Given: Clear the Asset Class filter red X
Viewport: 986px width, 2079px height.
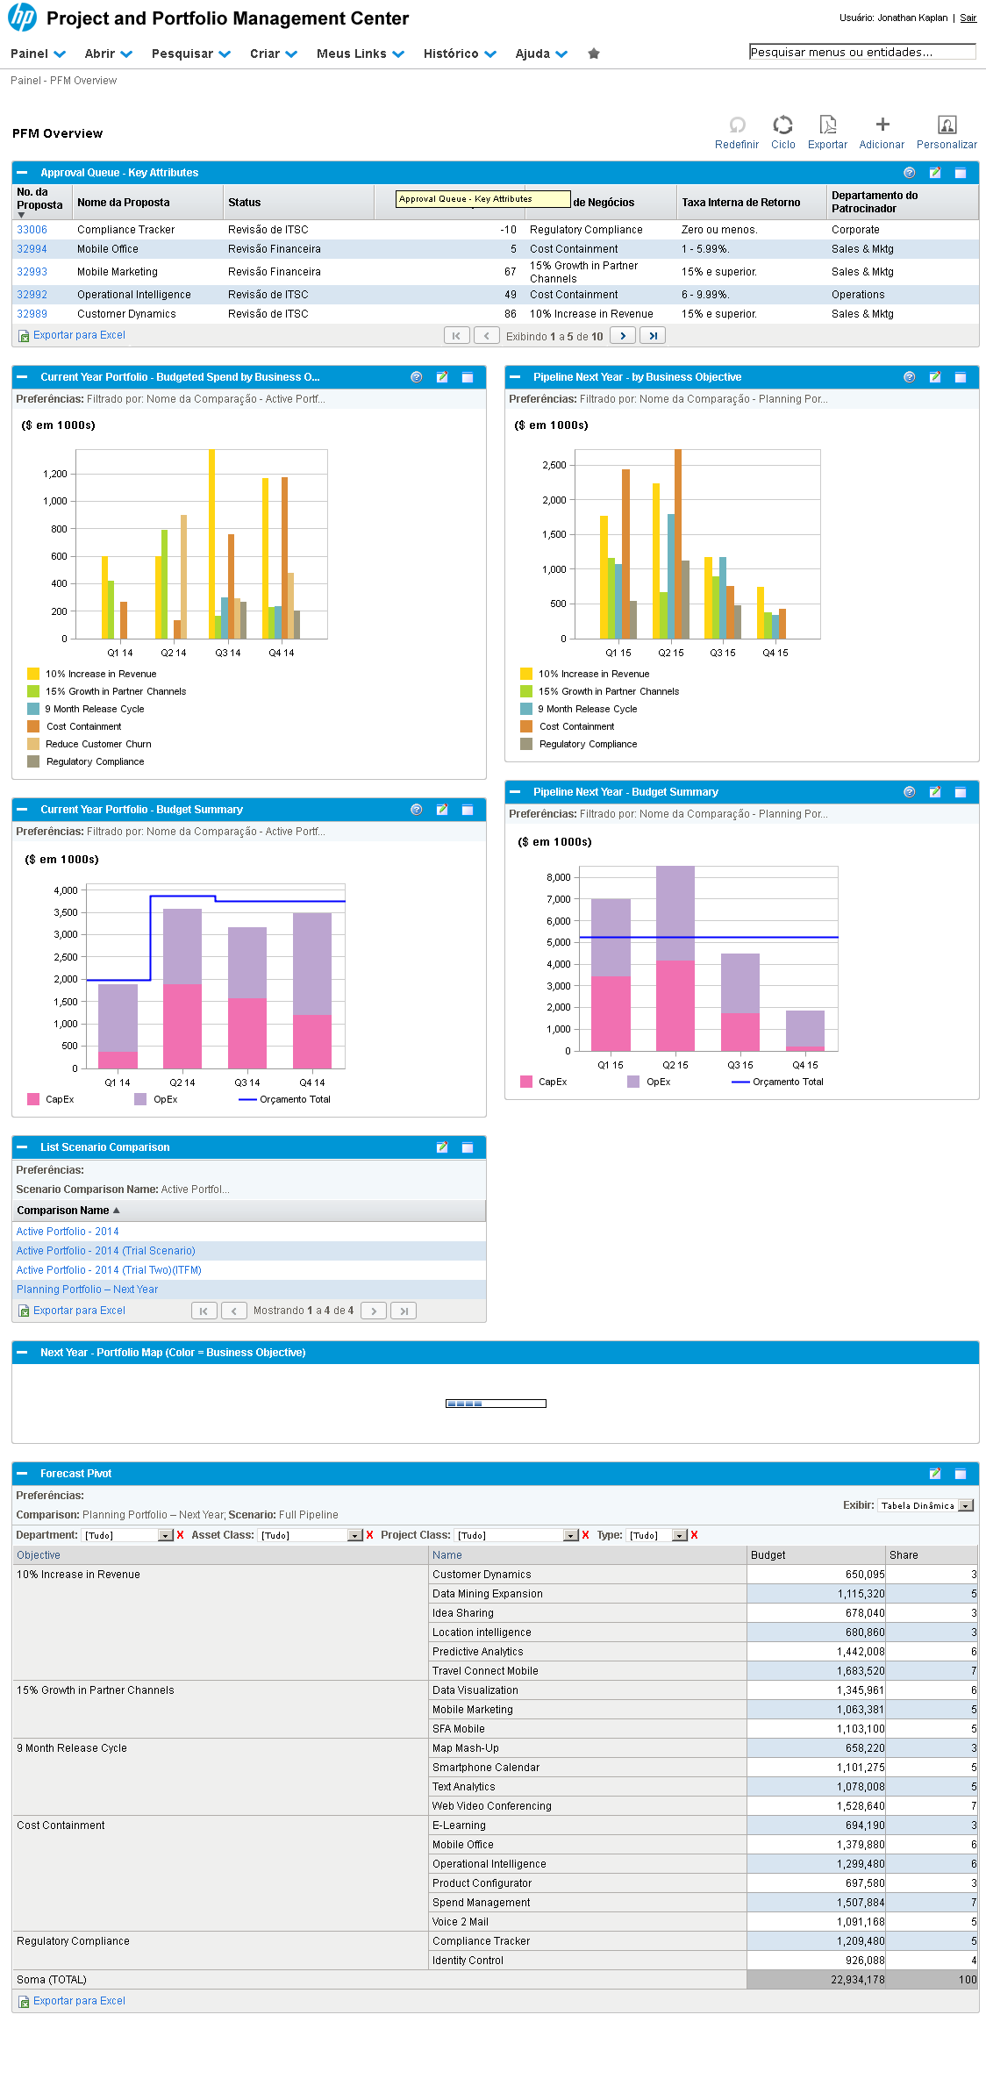Looking at the screenshot, I should point(370,1535).
